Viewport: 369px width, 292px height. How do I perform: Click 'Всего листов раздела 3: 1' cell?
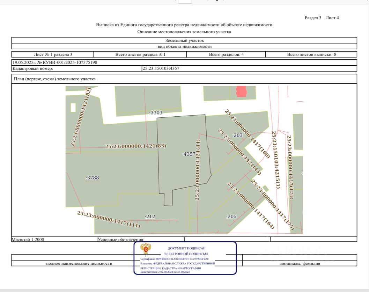(140, 54)
